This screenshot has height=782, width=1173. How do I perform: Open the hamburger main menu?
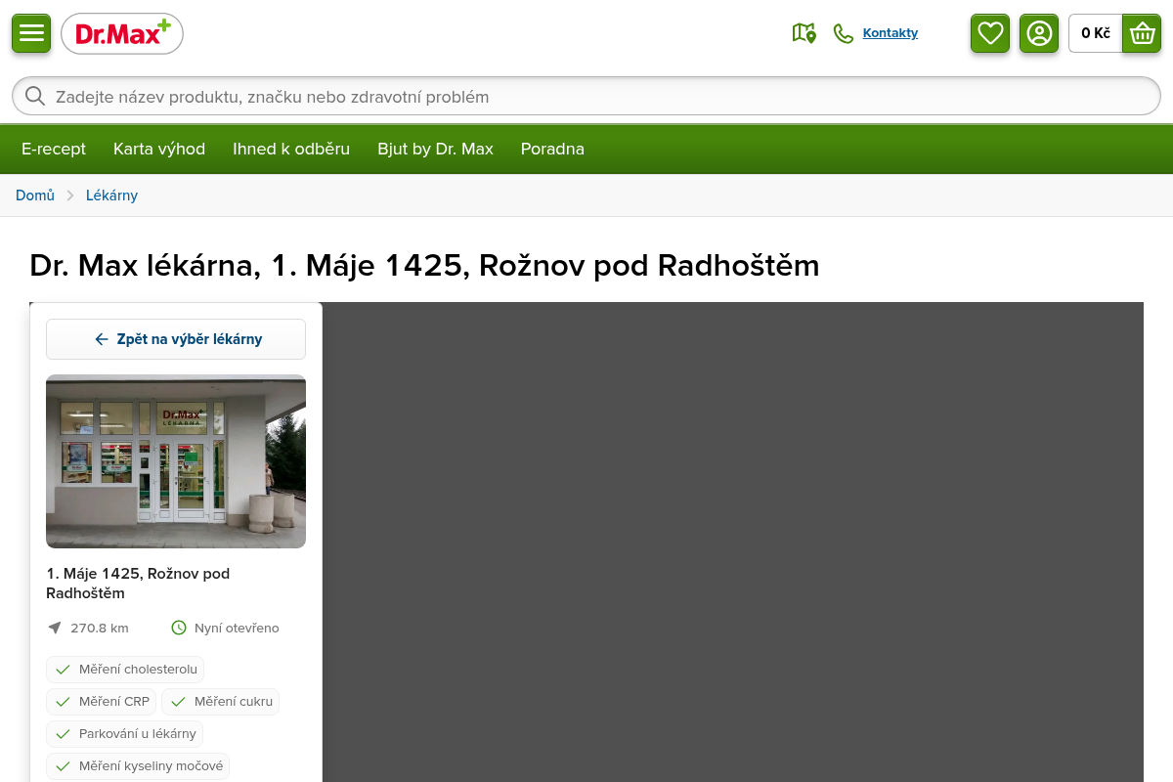[x=31, y=33]
